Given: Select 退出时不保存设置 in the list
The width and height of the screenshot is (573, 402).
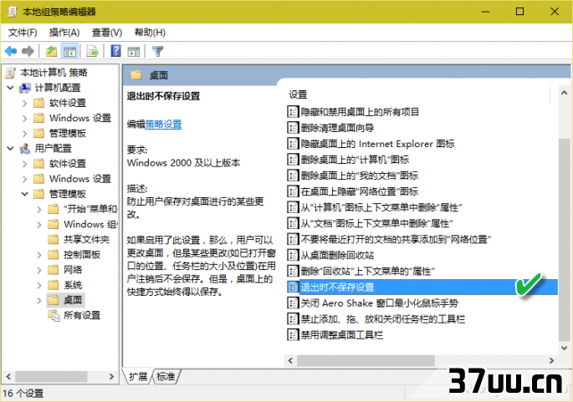Looking at the screenshot, I should click(422, 287).
